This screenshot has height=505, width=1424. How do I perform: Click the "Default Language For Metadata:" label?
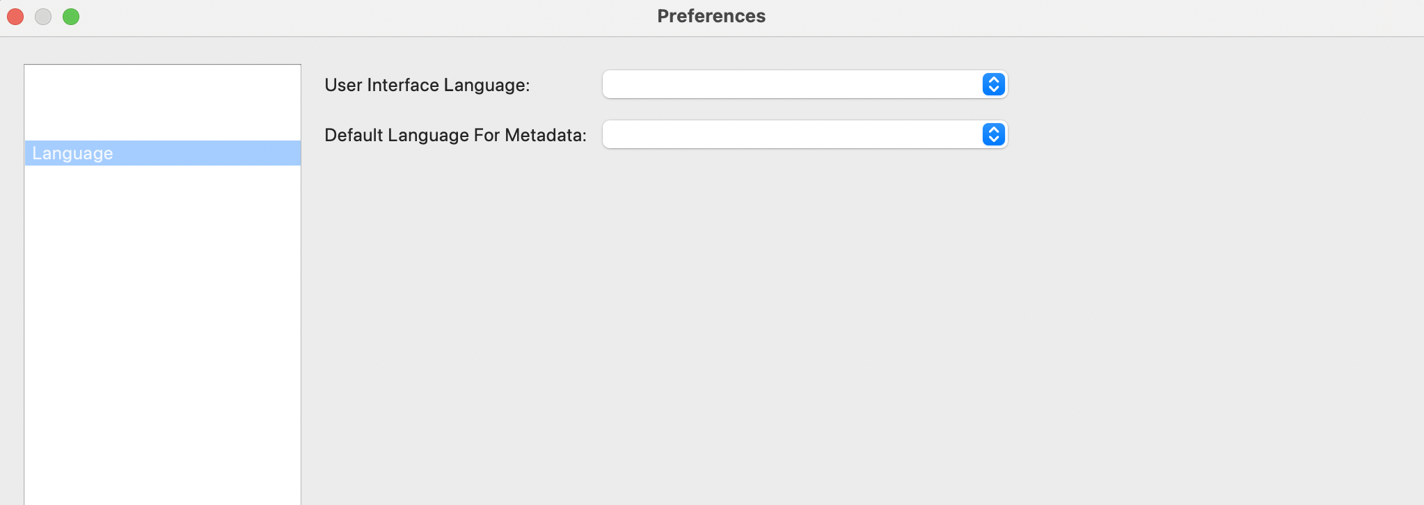coord(455,135)
